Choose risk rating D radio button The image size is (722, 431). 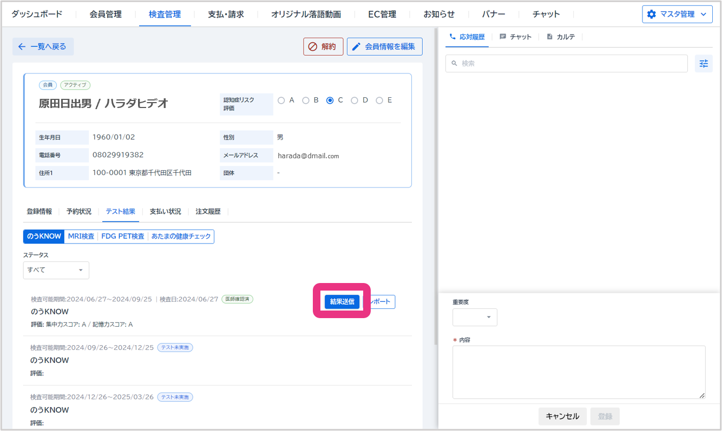[x=355, y=100]
